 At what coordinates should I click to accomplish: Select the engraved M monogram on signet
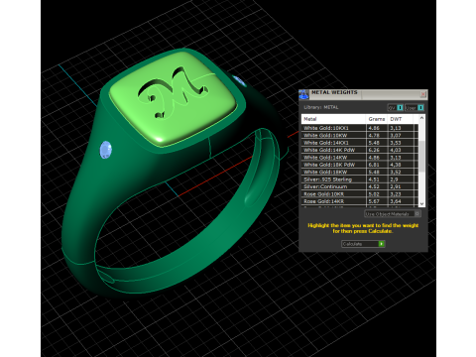tap(173, 92)
